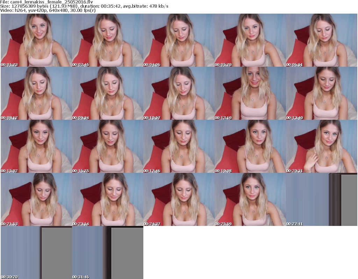Click the thumbnail labeled 00:12:19
358x279 pixels.
250,93
